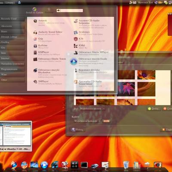The height and width of the screenshot is (172, 172).
Task: Select the Programowanie category
Action: coord(12,69)
